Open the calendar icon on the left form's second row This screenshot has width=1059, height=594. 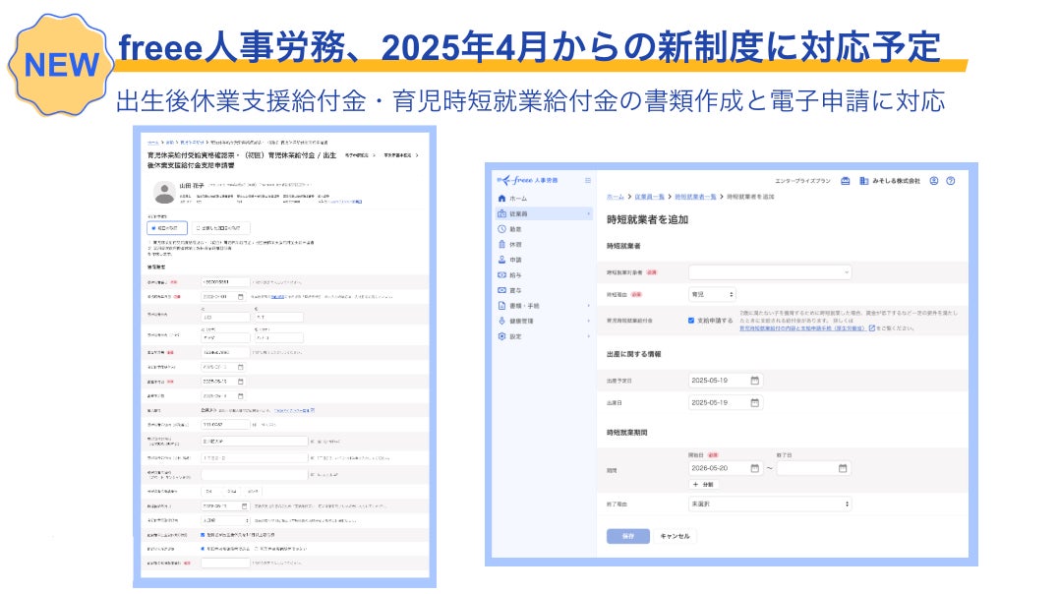coord(241,297)
